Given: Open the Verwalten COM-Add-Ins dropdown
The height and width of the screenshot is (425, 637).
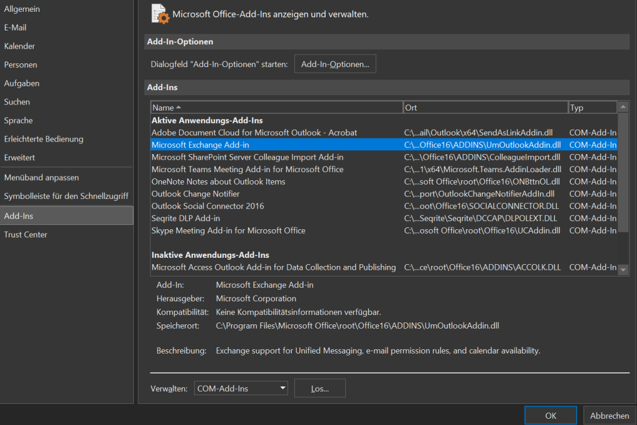Looking at the screenshot, I should [x=241, y=388].
